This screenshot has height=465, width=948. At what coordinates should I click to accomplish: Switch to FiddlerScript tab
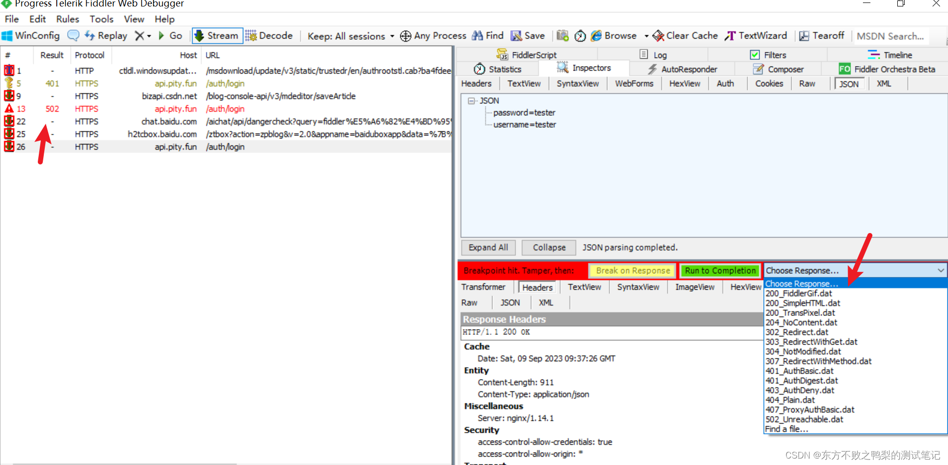pyautogui.click(x=526, y=55)
